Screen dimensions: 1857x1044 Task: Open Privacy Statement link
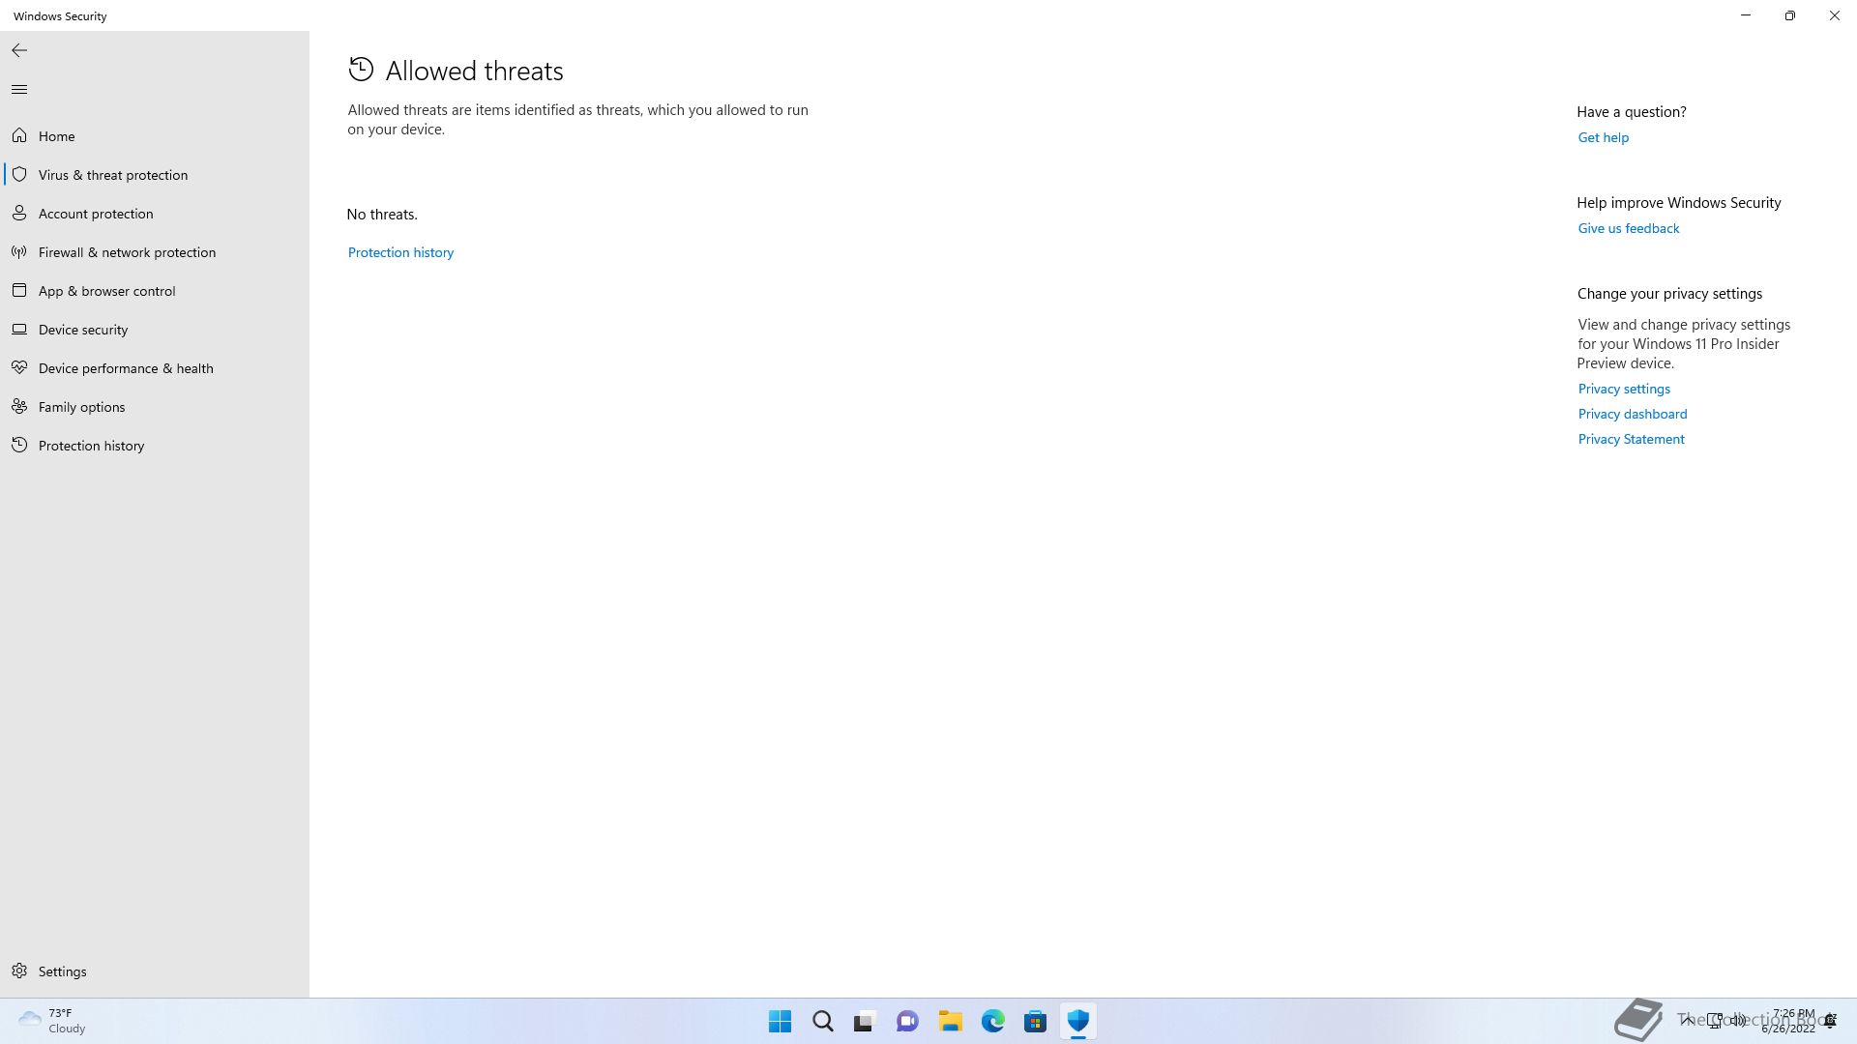click(x=1632, y=439)
